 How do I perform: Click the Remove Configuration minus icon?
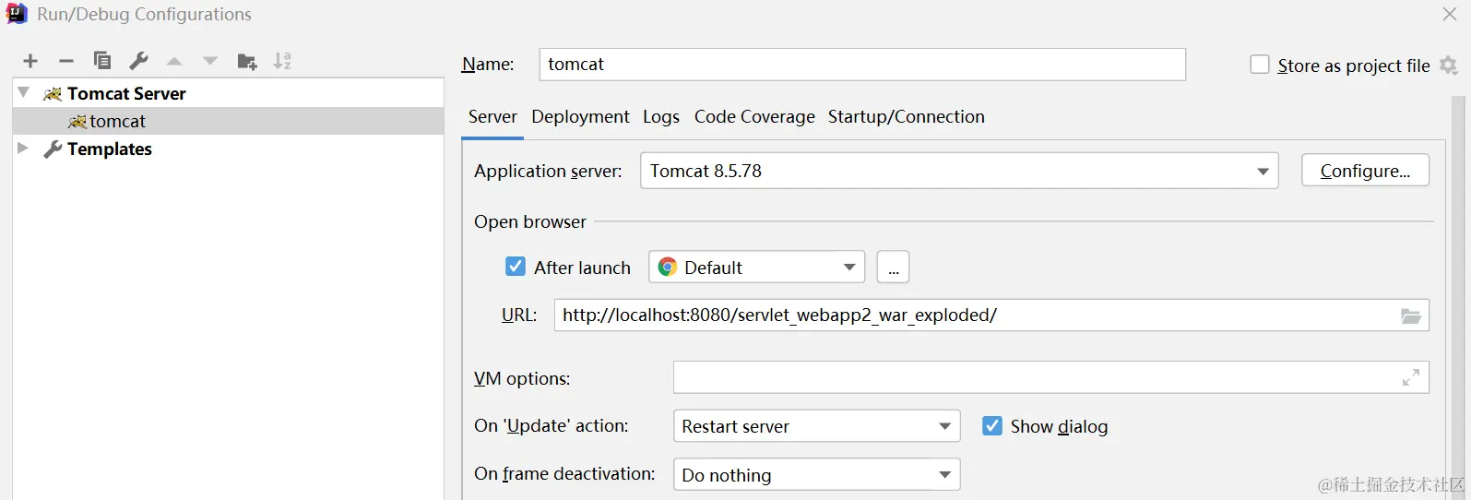[65, 61]
